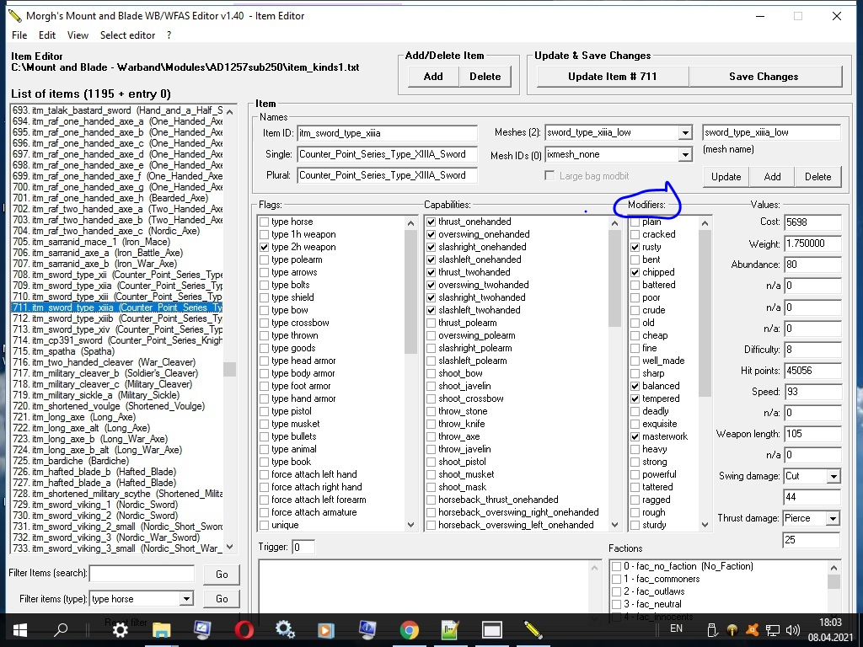Toggle the 'masterwork' modifier checkbox
The height and width of the screenshot is (647, 863).
[x=635, y=437]
